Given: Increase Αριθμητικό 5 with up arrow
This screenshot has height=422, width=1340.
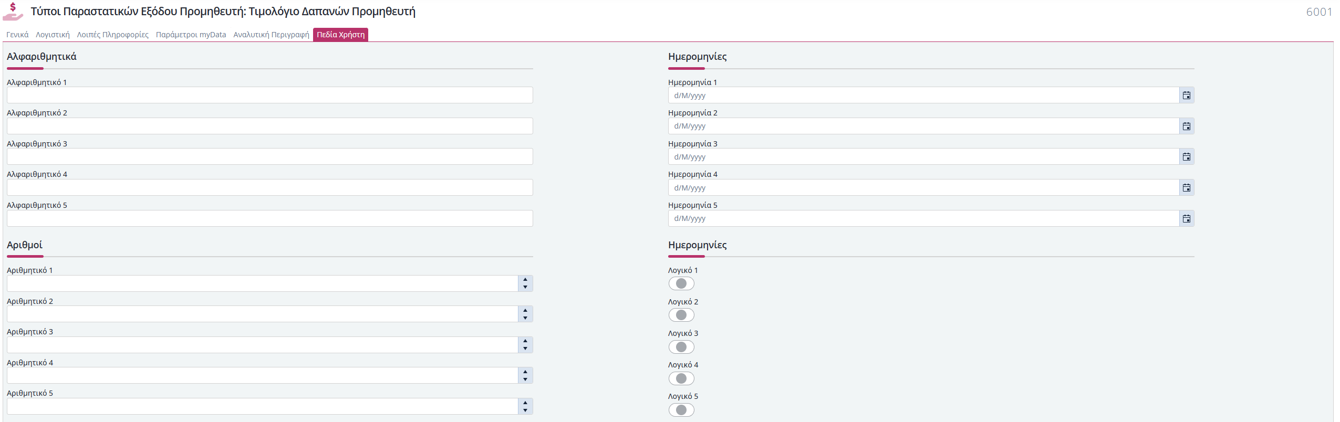Looking at the screenshot, I should (x=525, y=403).
